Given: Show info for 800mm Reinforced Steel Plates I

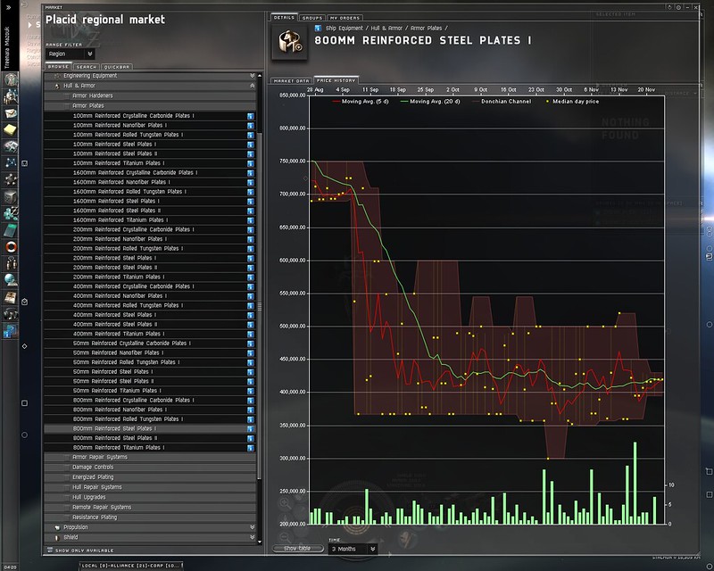Looking at the screenshot, I should [x=251, y=429].
